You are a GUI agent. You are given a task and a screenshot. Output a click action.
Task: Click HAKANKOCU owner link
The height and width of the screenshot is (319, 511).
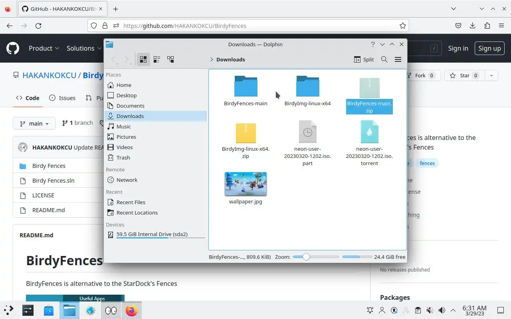coord(50,75)
